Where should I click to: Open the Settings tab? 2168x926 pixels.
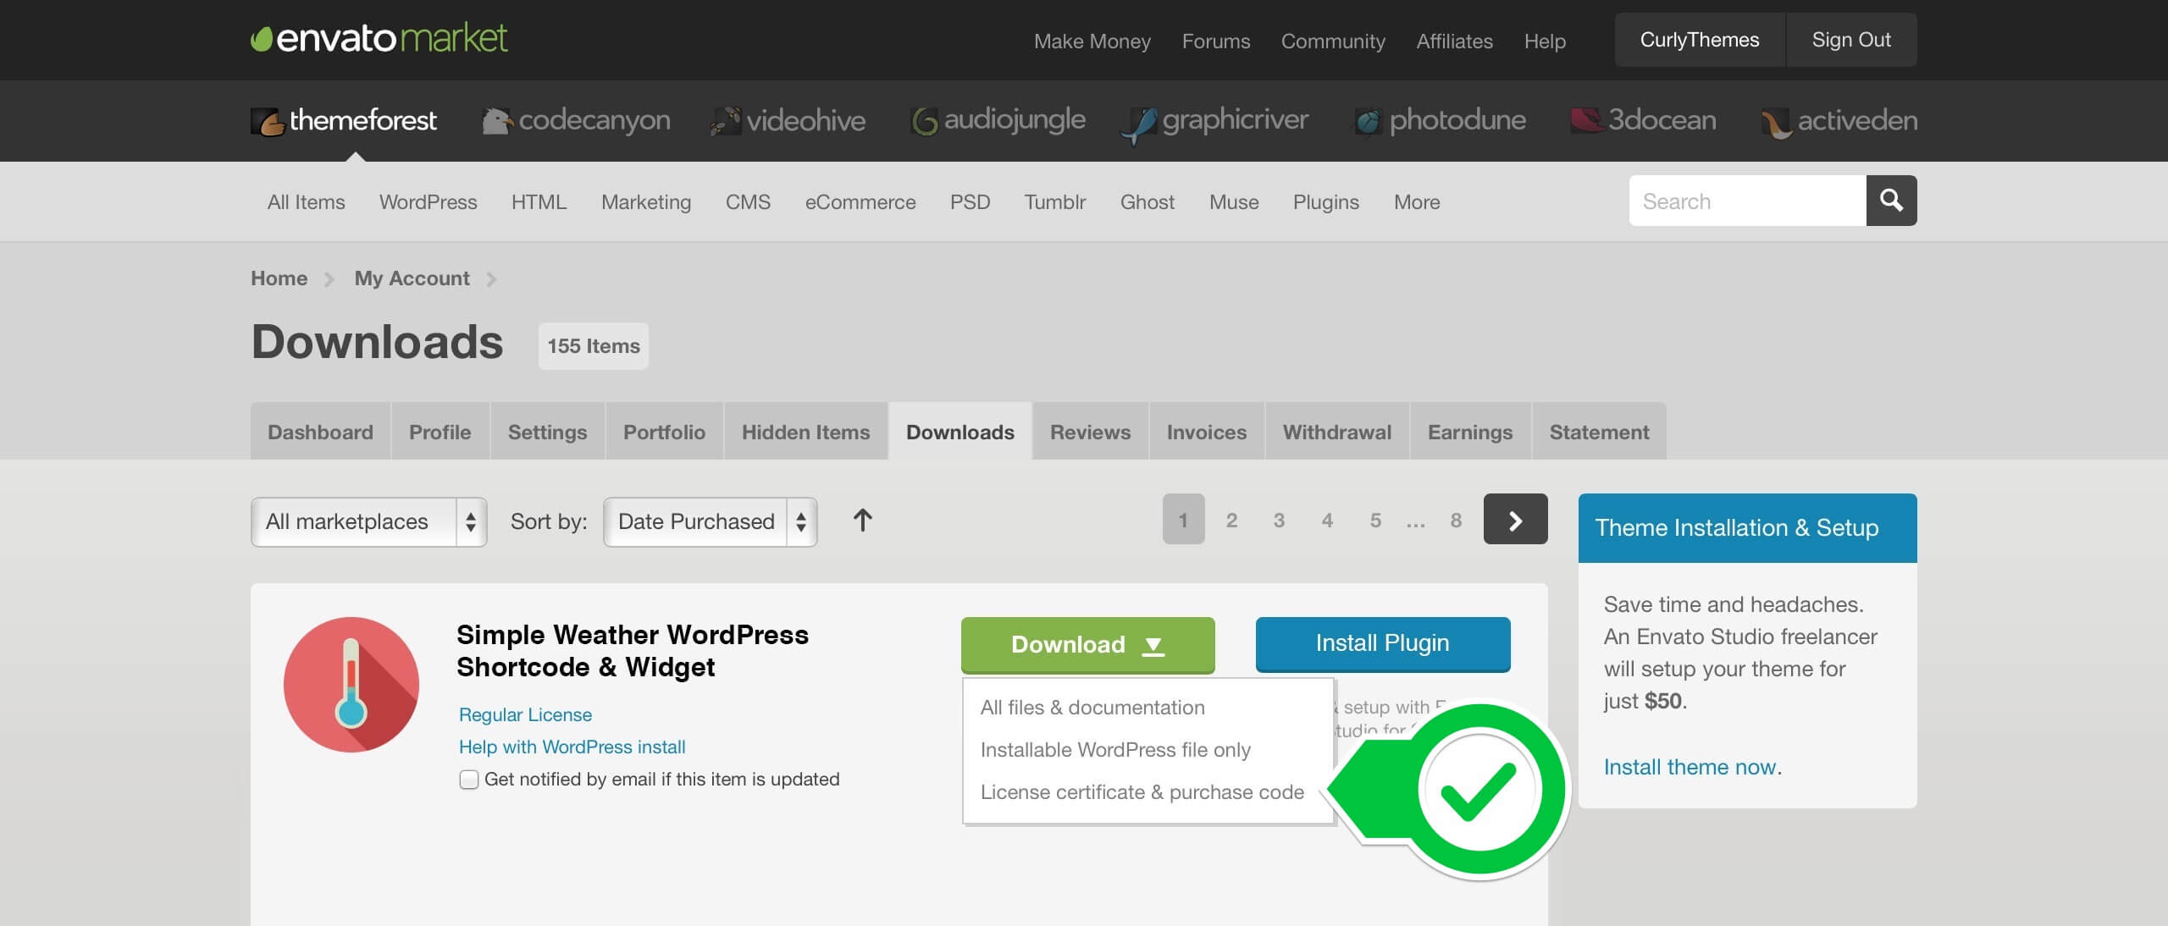[x=547, y=432]
